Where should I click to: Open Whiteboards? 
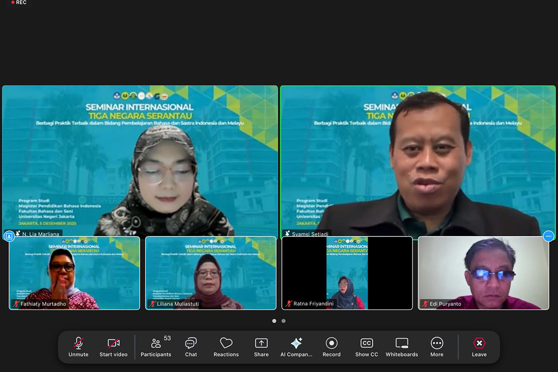(x=402, y=347)
